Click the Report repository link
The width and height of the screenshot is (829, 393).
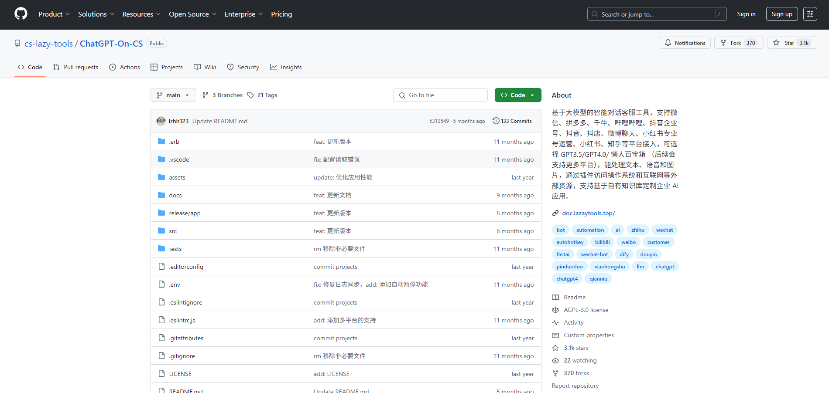click(x=575, y=386)
